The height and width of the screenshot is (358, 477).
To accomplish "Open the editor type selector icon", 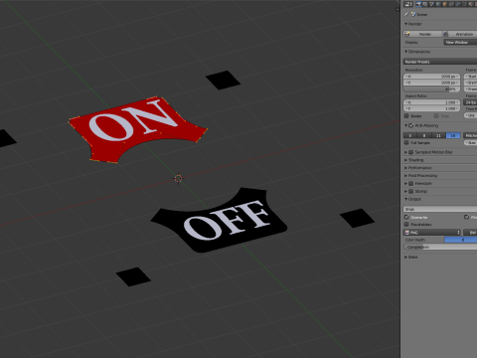I will click(x=408, y=4).
